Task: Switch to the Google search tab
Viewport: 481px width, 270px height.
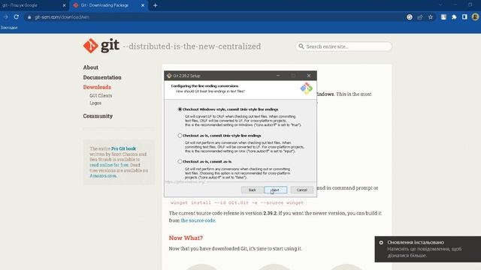Action: click(31, 5)
